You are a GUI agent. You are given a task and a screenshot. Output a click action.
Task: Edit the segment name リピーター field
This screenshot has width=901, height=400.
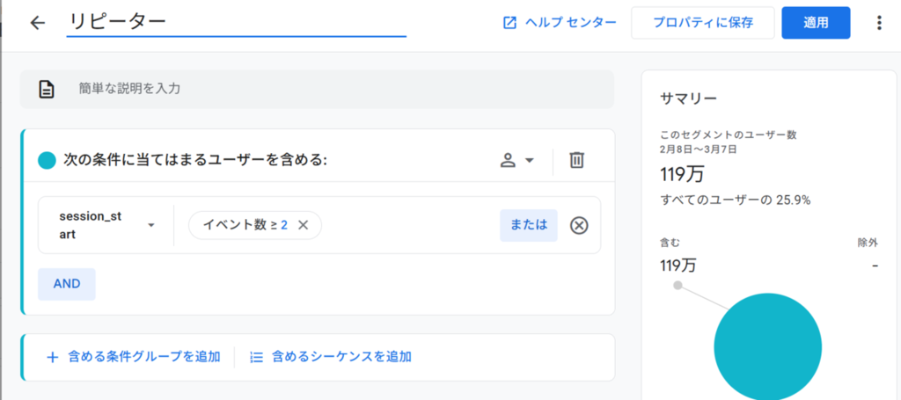(236, 22)
